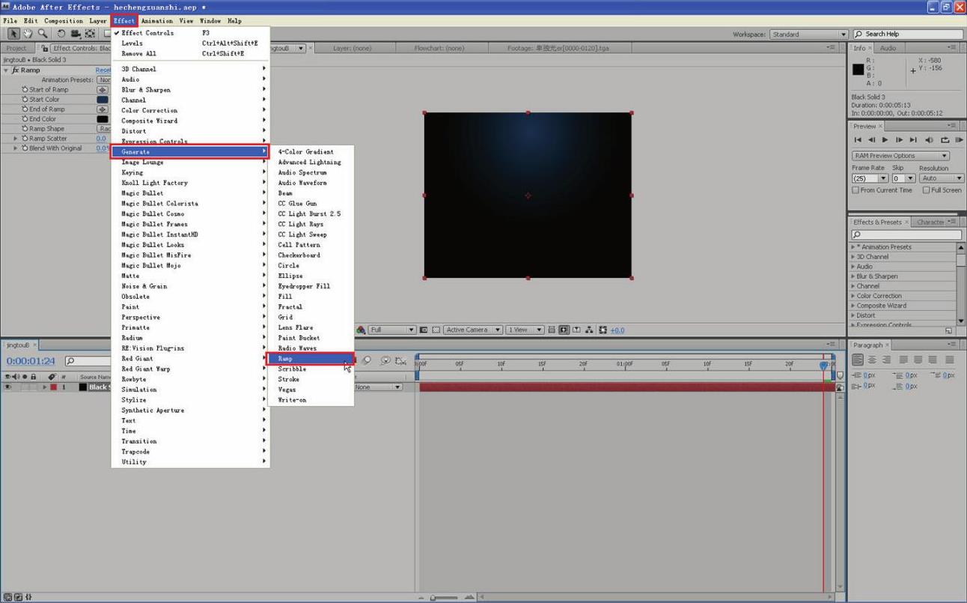Center paragraph text
The image size is (967, 603).
pyautogui.click(x=872, y=360)
